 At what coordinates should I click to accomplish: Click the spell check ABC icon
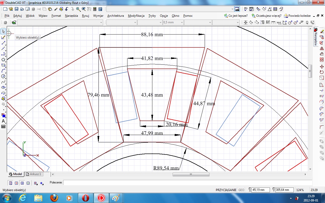click(246, 9)
